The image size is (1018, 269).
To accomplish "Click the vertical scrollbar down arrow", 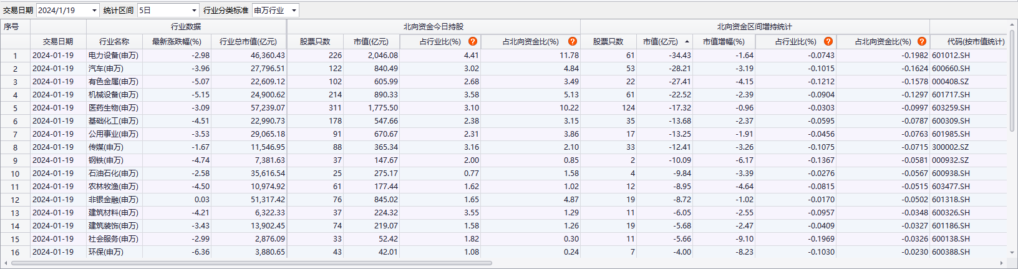I will point(1012,253).
